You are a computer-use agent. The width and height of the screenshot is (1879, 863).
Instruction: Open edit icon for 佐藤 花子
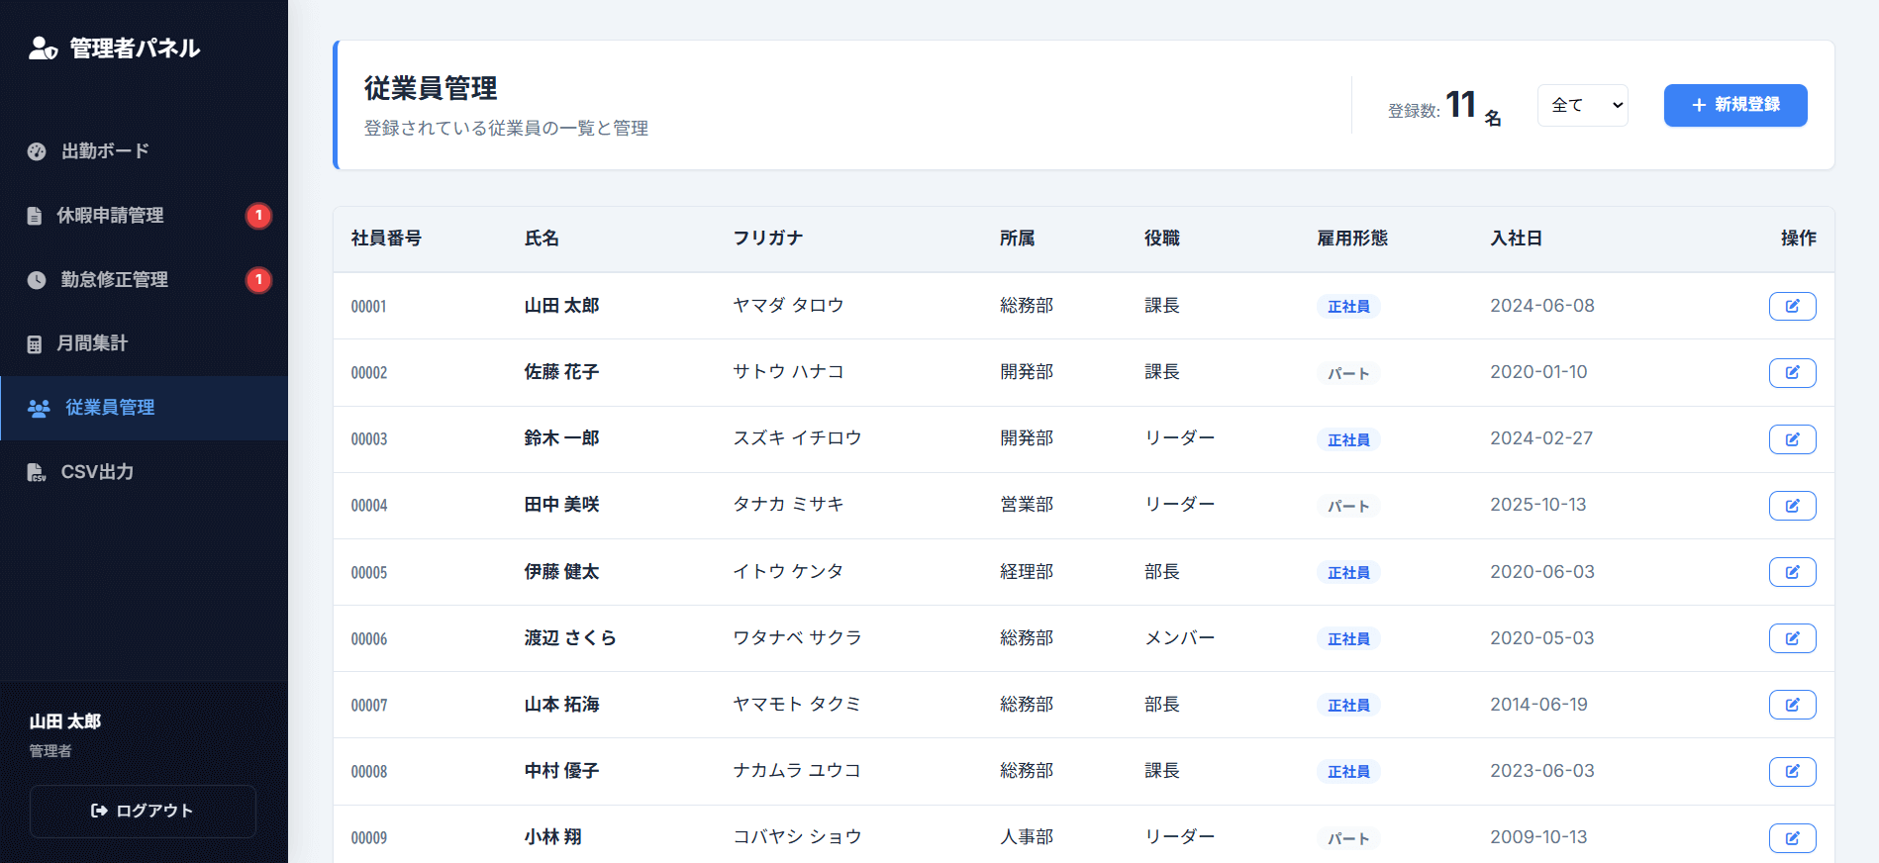tap(1792, 372)
